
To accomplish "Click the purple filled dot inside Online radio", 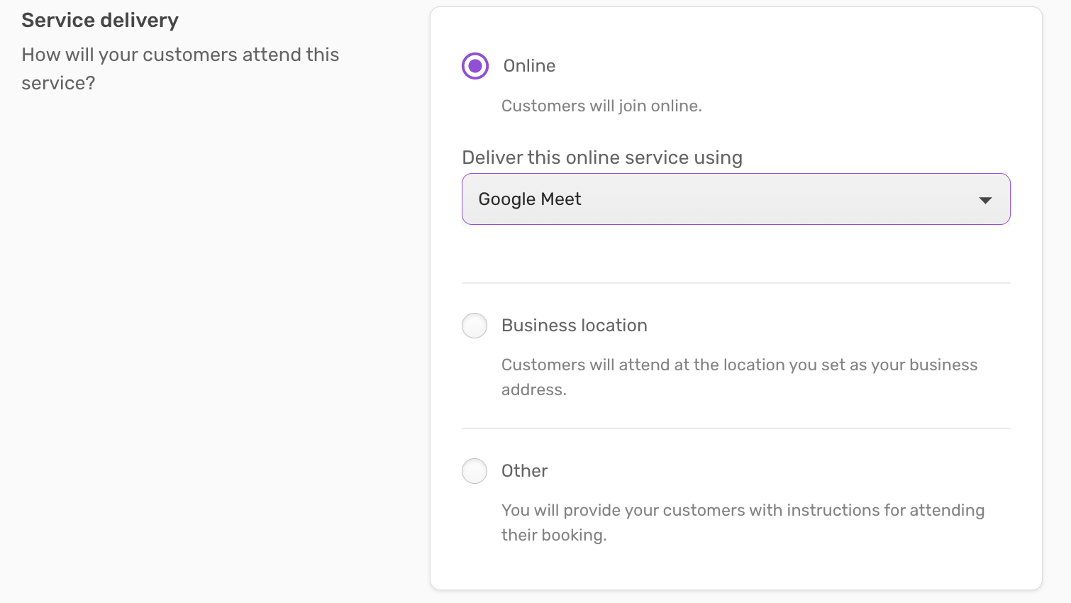I will pos(475,66).
